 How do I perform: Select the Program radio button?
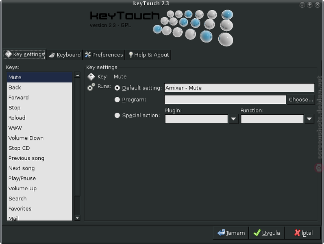point(117,100)
